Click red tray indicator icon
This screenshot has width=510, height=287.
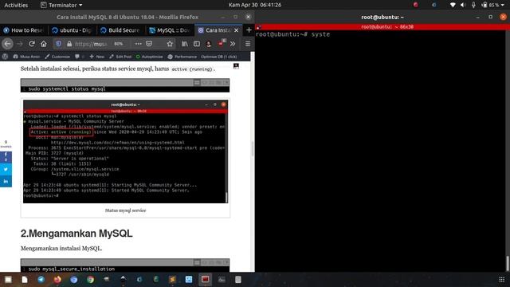[x=416, y=5]
